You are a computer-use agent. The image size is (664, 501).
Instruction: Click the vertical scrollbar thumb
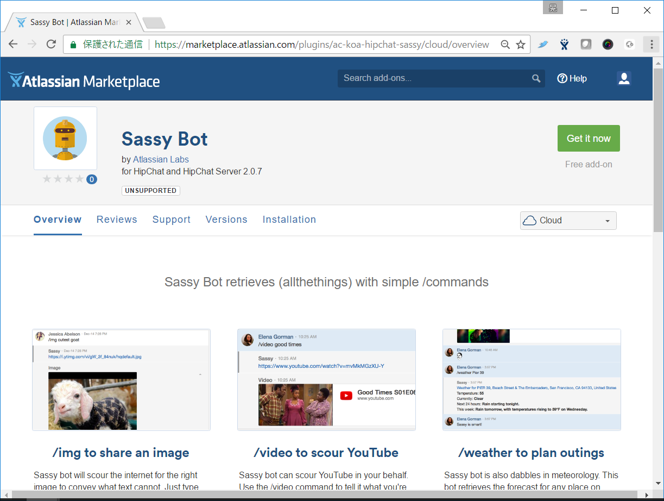pos(659,151)
